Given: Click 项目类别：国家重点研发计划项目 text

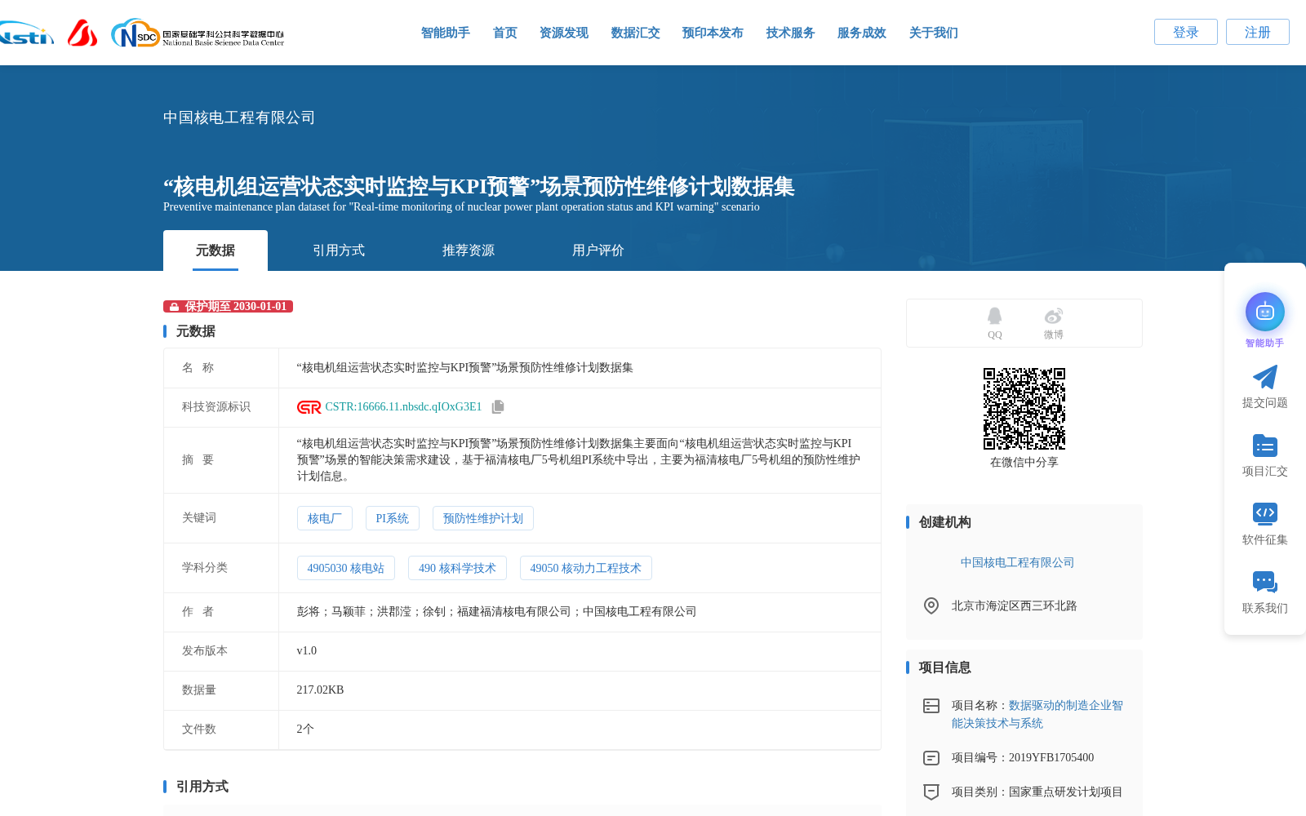Looking at the screenshot, I should [x=1037, y=792].
